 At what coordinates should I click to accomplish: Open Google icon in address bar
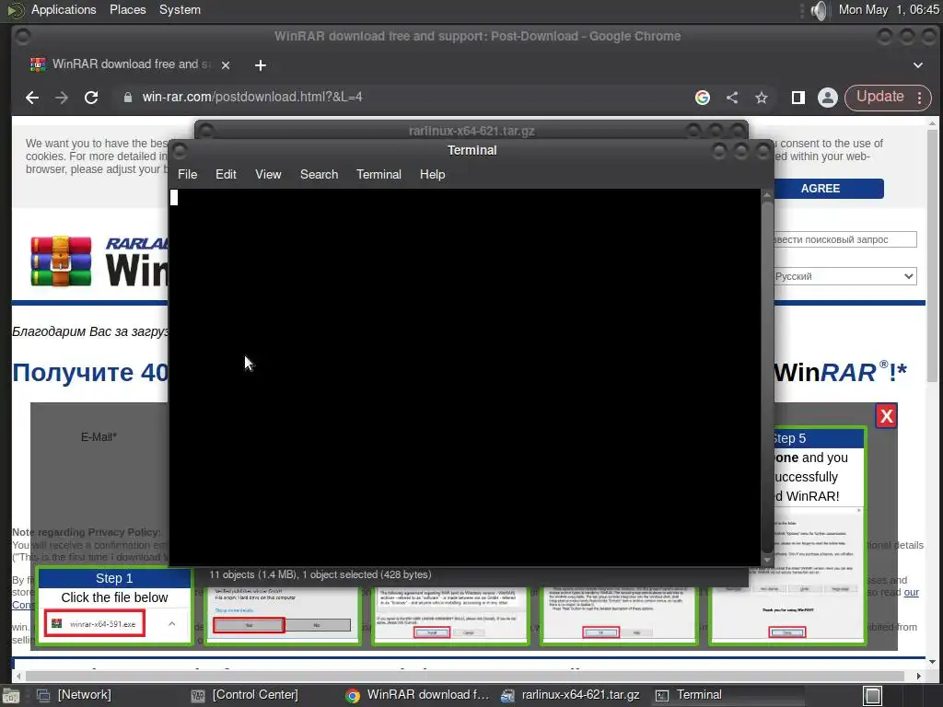click(703, 98)
